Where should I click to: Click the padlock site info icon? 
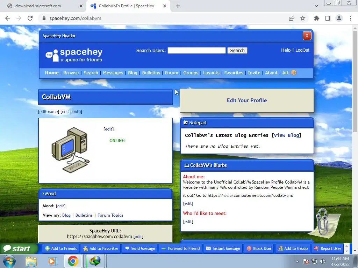coord(44,18)
